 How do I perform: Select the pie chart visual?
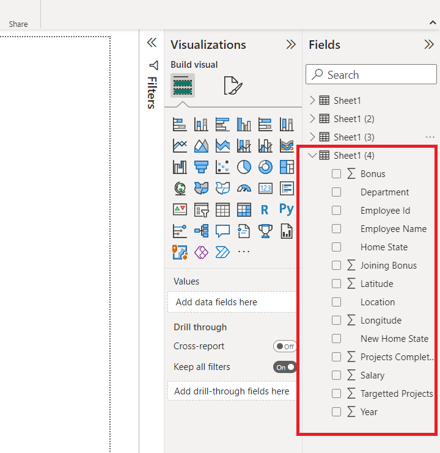coord(244,167)
